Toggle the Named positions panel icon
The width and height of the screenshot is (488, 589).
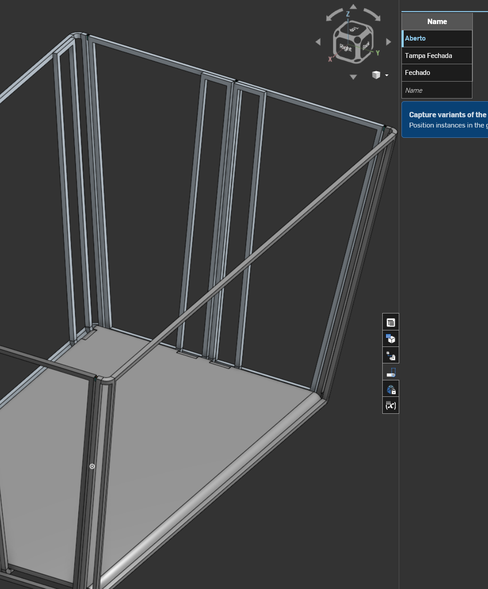[391, 372]
